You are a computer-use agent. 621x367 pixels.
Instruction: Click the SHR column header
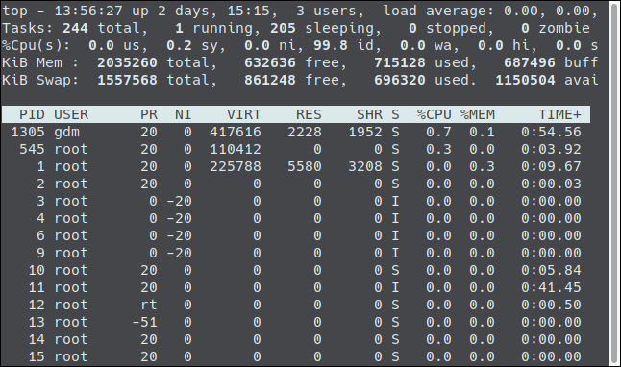[x=369, y=115]
